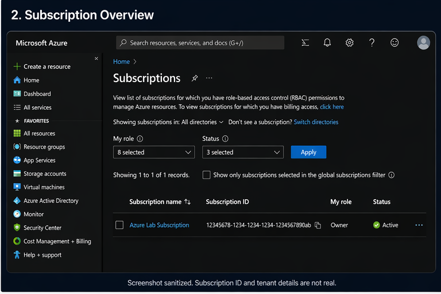This screenshot has width=441, height=294.
Task: Click the Storage accounts icon
Action: click(x=17, y=173)
